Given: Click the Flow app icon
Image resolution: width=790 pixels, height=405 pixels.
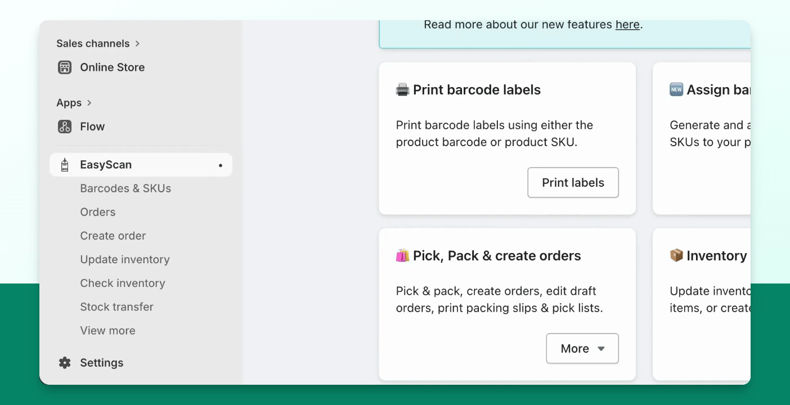Looking at the screenshot, I should [65, 127].
